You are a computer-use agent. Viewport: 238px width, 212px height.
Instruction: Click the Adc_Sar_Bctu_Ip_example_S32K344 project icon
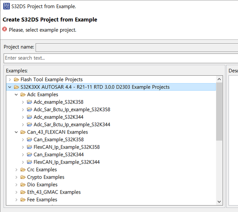click(29, 124)
